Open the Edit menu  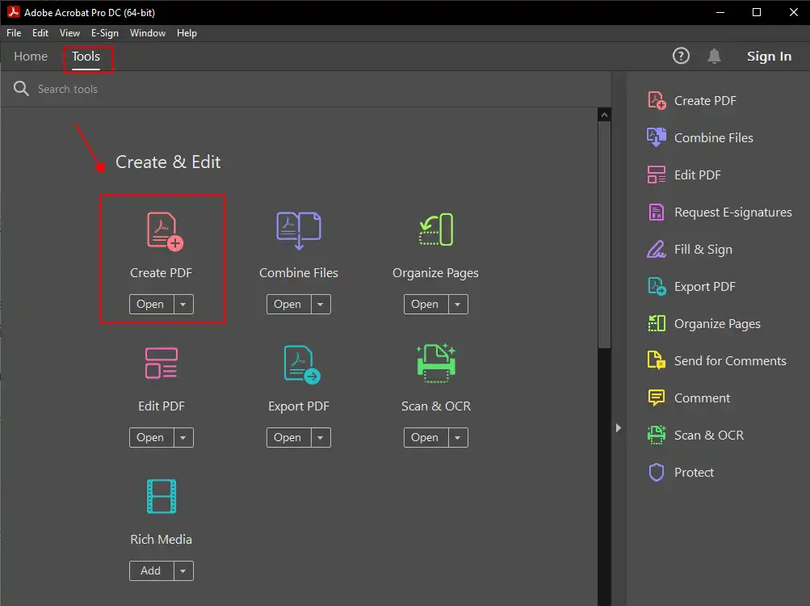(x=40, y=33)
